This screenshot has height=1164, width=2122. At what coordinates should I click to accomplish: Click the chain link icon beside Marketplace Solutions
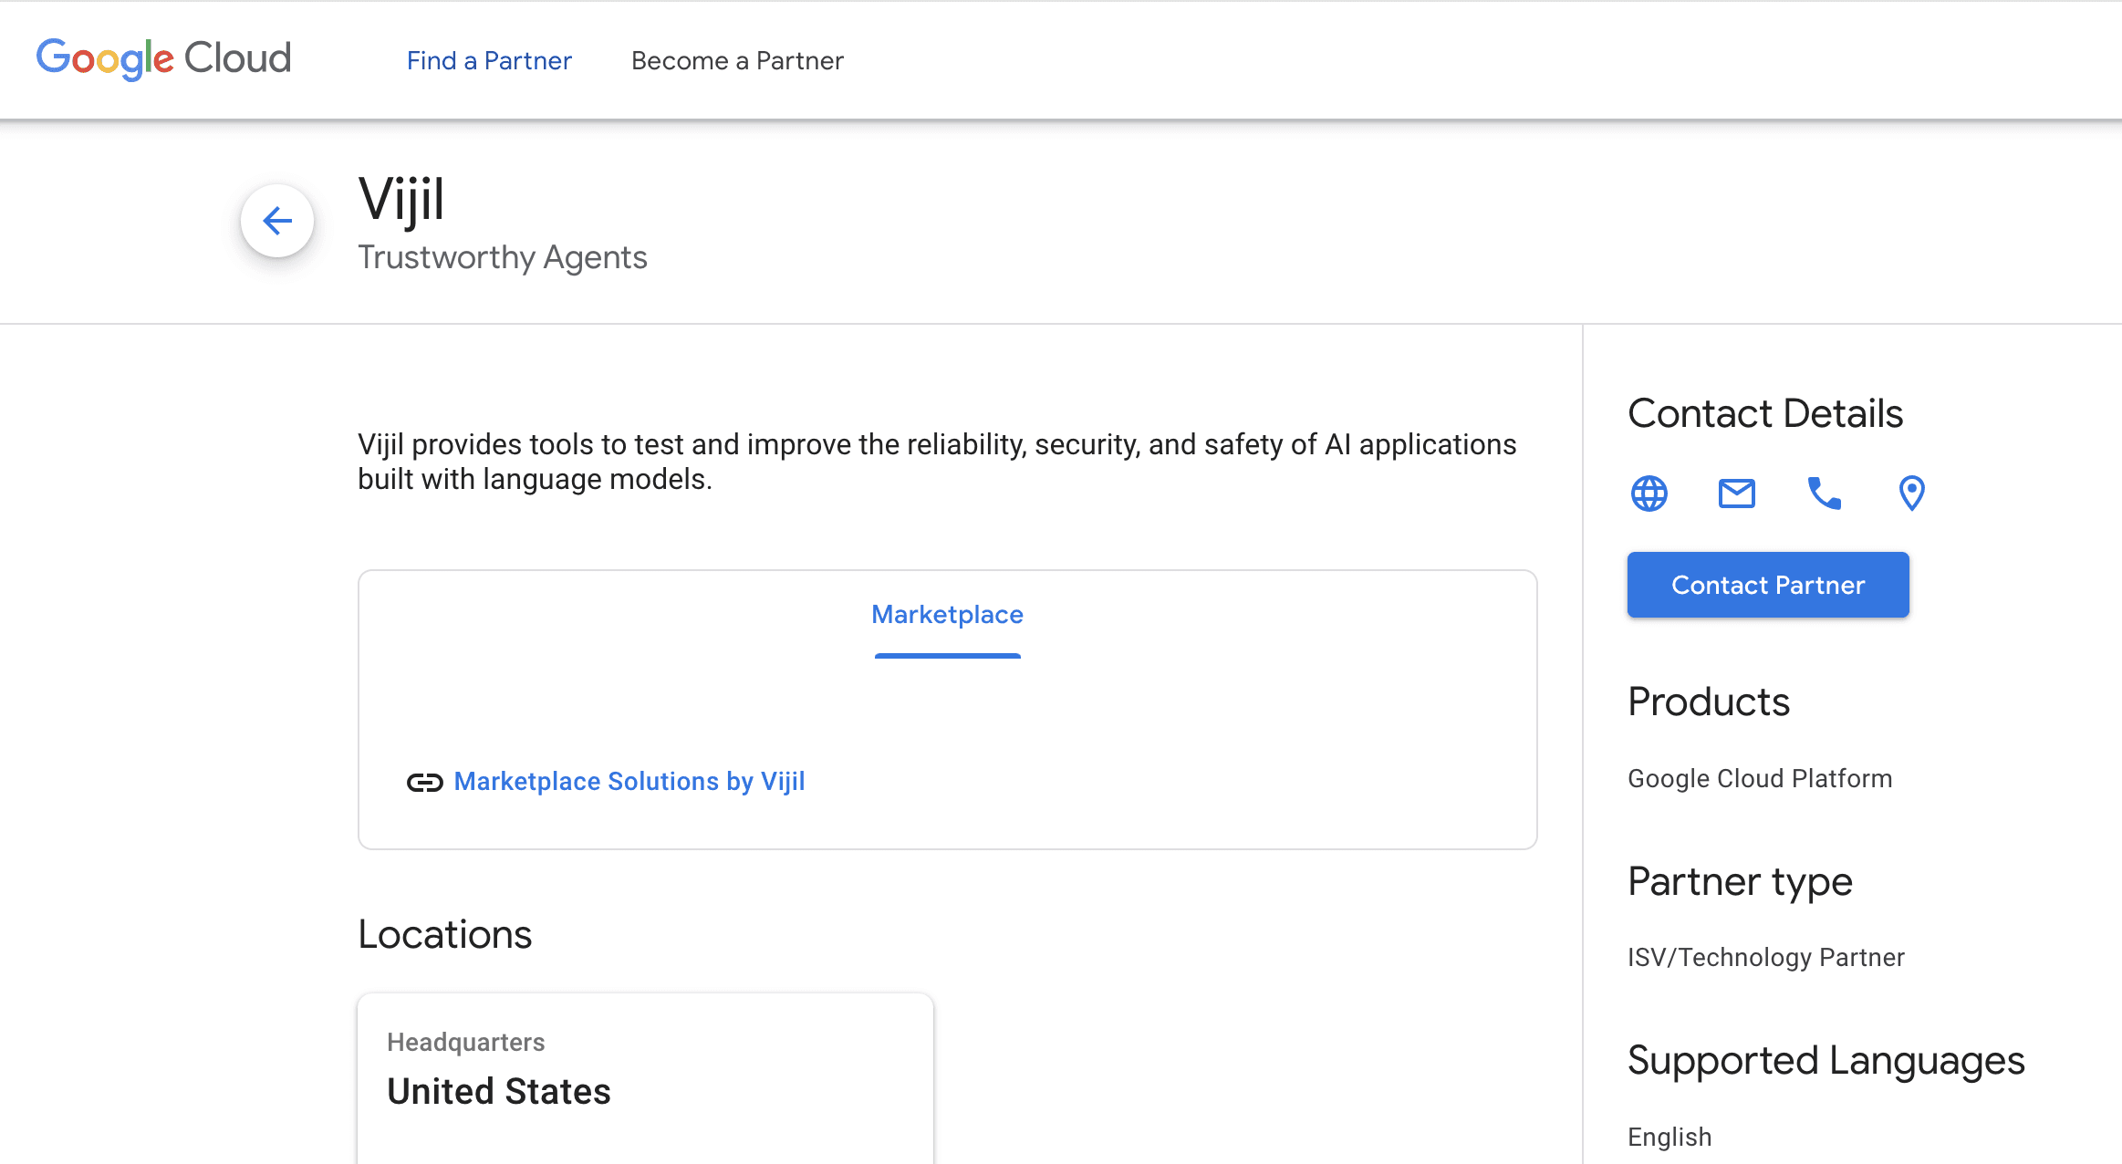424,782
